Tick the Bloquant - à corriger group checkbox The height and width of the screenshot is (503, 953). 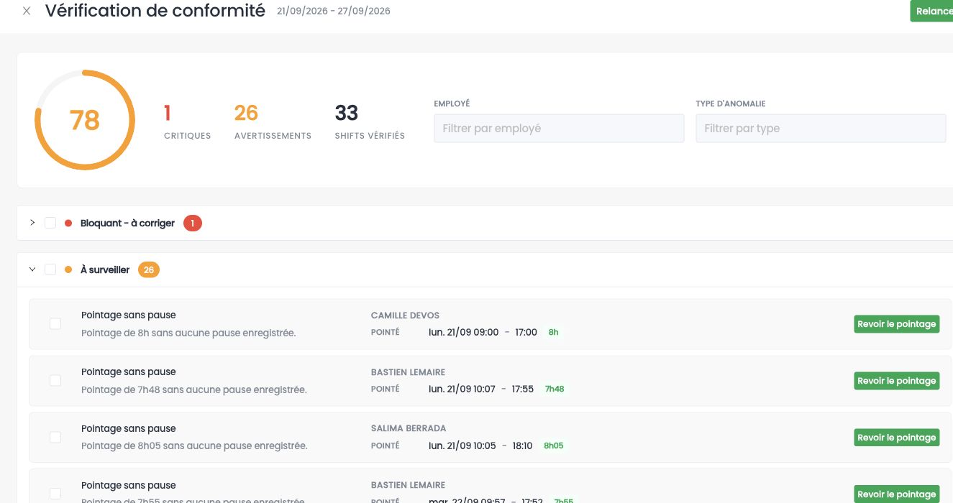click(50, 223)
